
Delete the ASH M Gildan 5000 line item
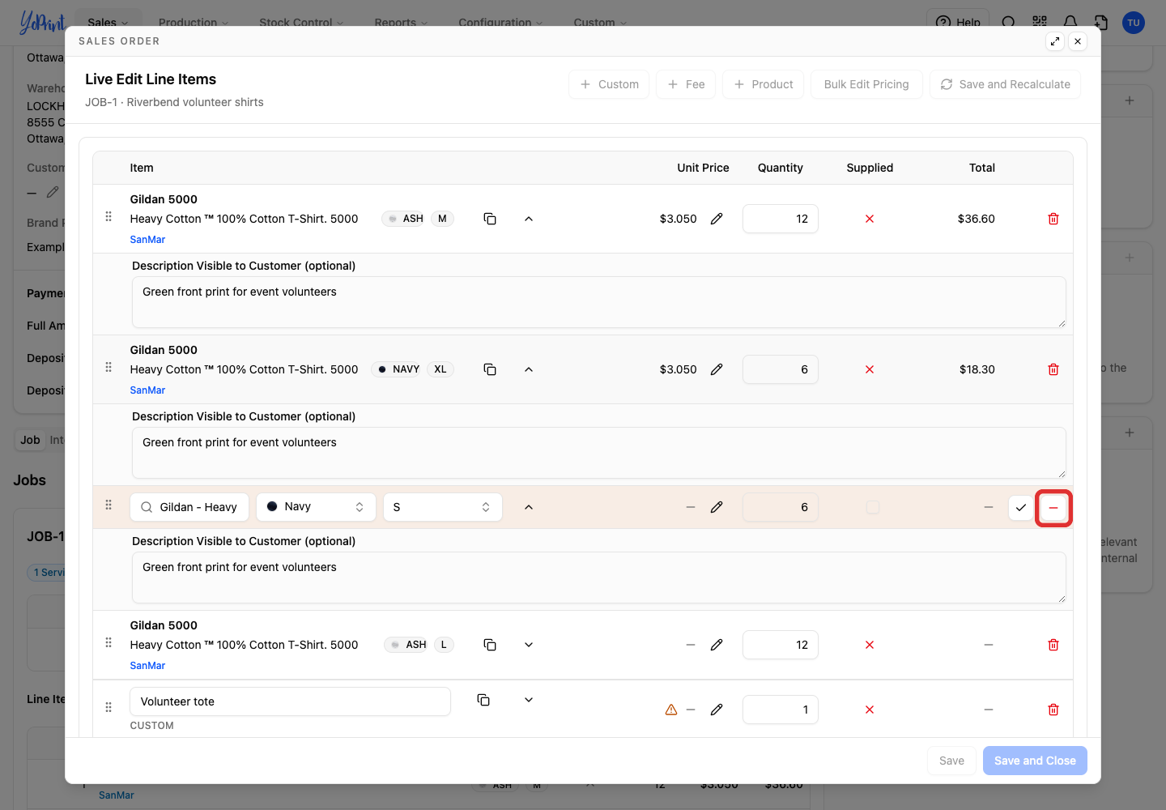pos(1053,219)
